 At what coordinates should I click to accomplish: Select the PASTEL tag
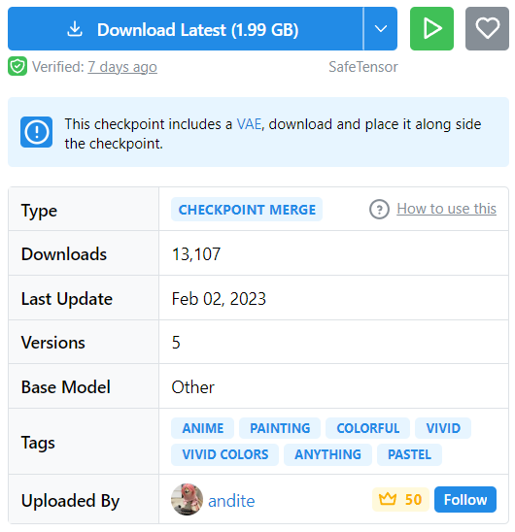409,454
